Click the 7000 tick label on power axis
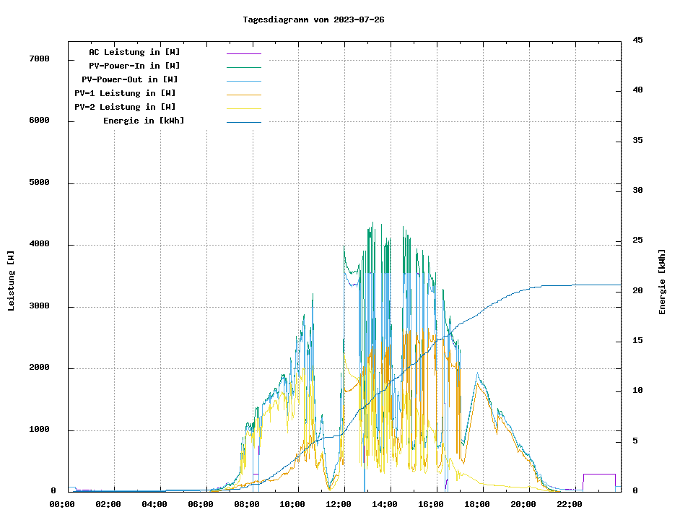693x520 pixels. (38, 58)
